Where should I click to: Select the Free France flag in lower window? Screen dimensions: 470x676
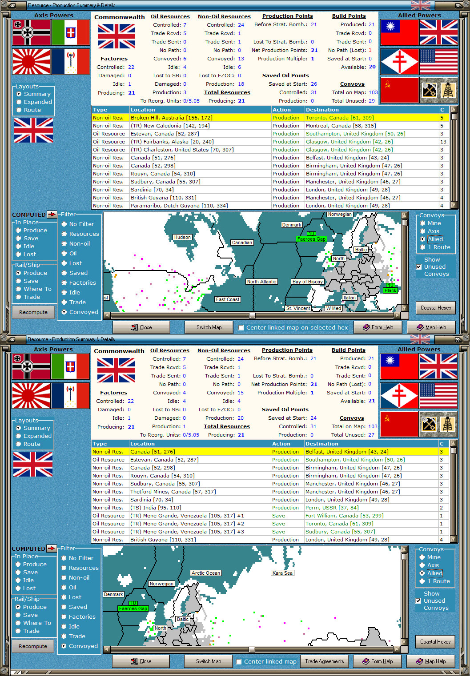click(x=399, y=395)
